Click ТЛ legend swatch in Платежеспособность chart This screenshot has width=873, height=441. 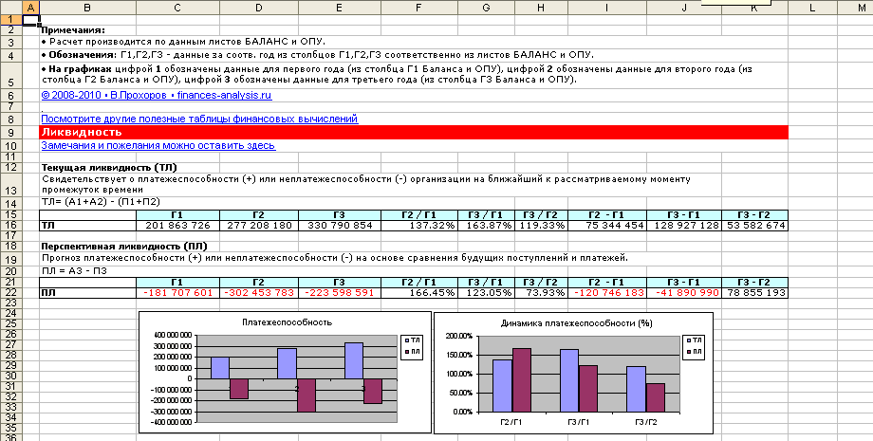coord(406,340)
